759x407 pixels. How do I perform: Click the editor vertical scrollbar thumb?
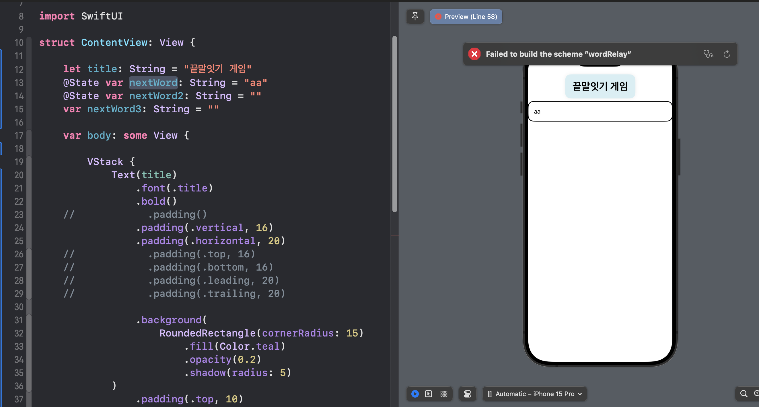click(394, 124)
